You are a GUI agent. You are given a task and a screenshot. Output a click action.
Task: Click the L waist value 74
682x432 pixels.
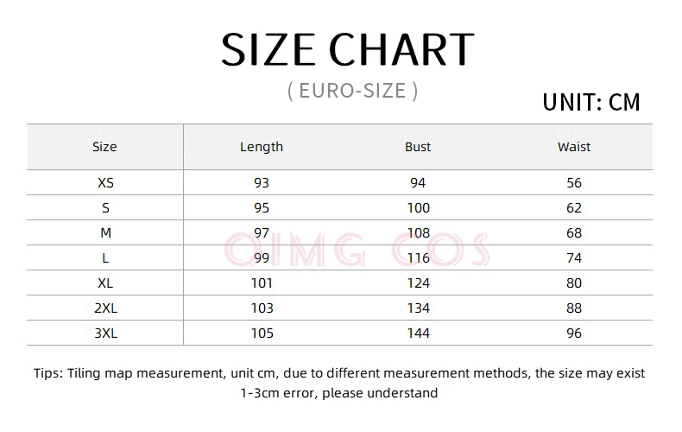[574, 257]
